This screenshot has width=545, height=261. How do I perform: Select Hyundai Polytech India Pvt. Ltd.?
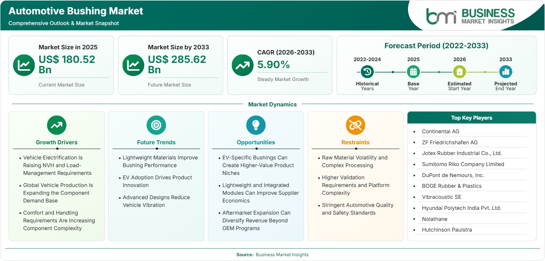coord(462,208)
